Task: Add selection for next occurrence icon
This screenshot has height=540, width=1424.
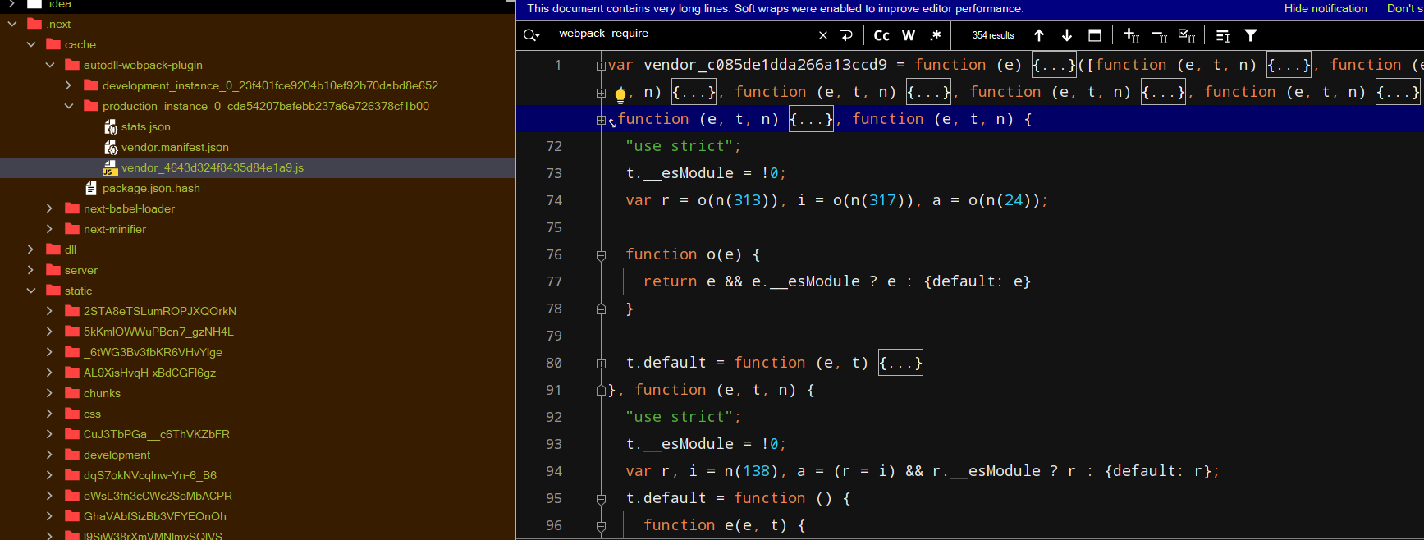Action: [1131, 35]
